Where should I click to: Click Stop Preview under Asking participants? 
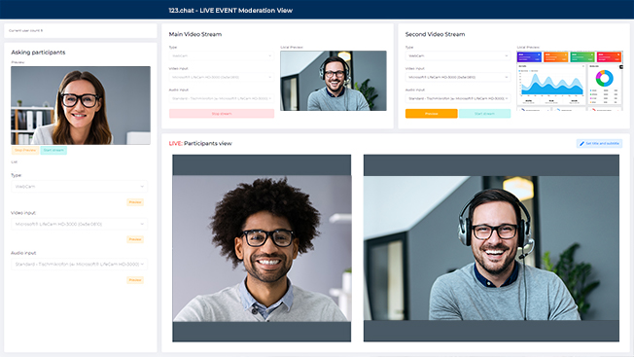click(x=25, y=150)
